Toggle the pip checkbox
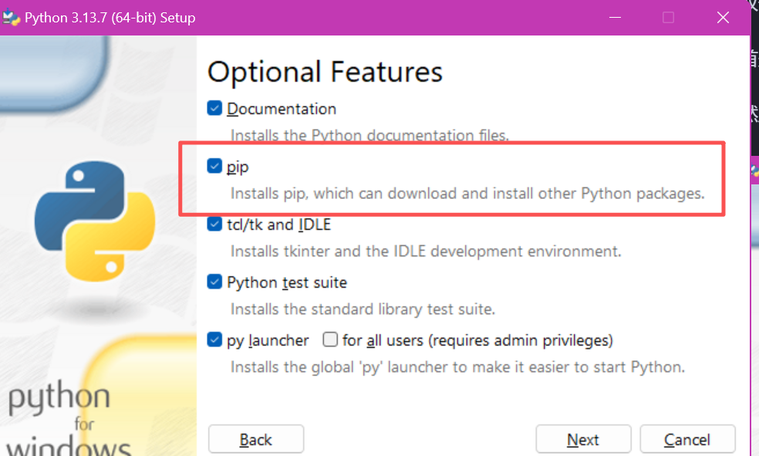 [x=214, y=167]
